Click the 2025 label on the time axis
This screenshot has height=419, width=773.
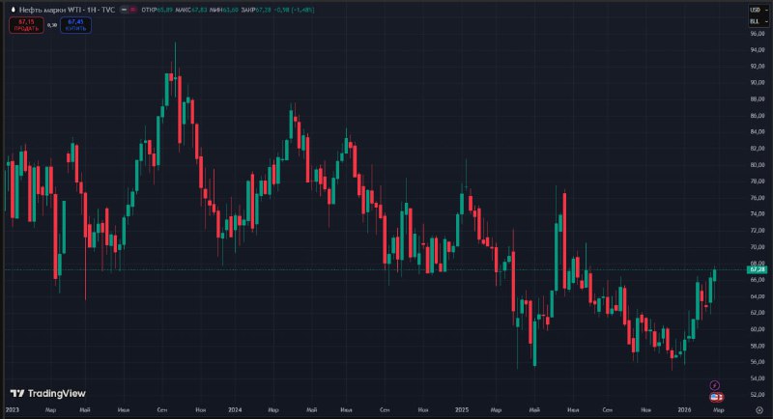461,410
